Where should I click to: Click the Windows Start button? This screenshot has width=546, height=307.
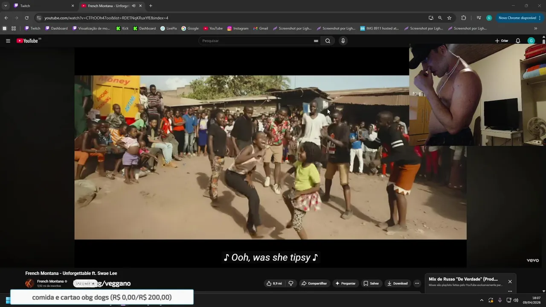tap(7, 300)
